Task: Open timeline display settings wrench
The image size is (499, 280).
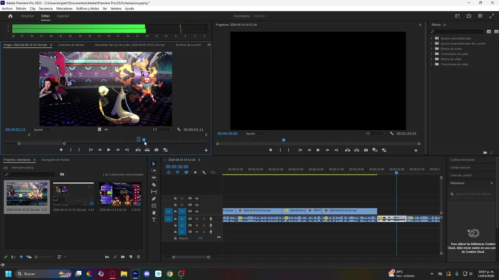Action: tap(204, 172)
